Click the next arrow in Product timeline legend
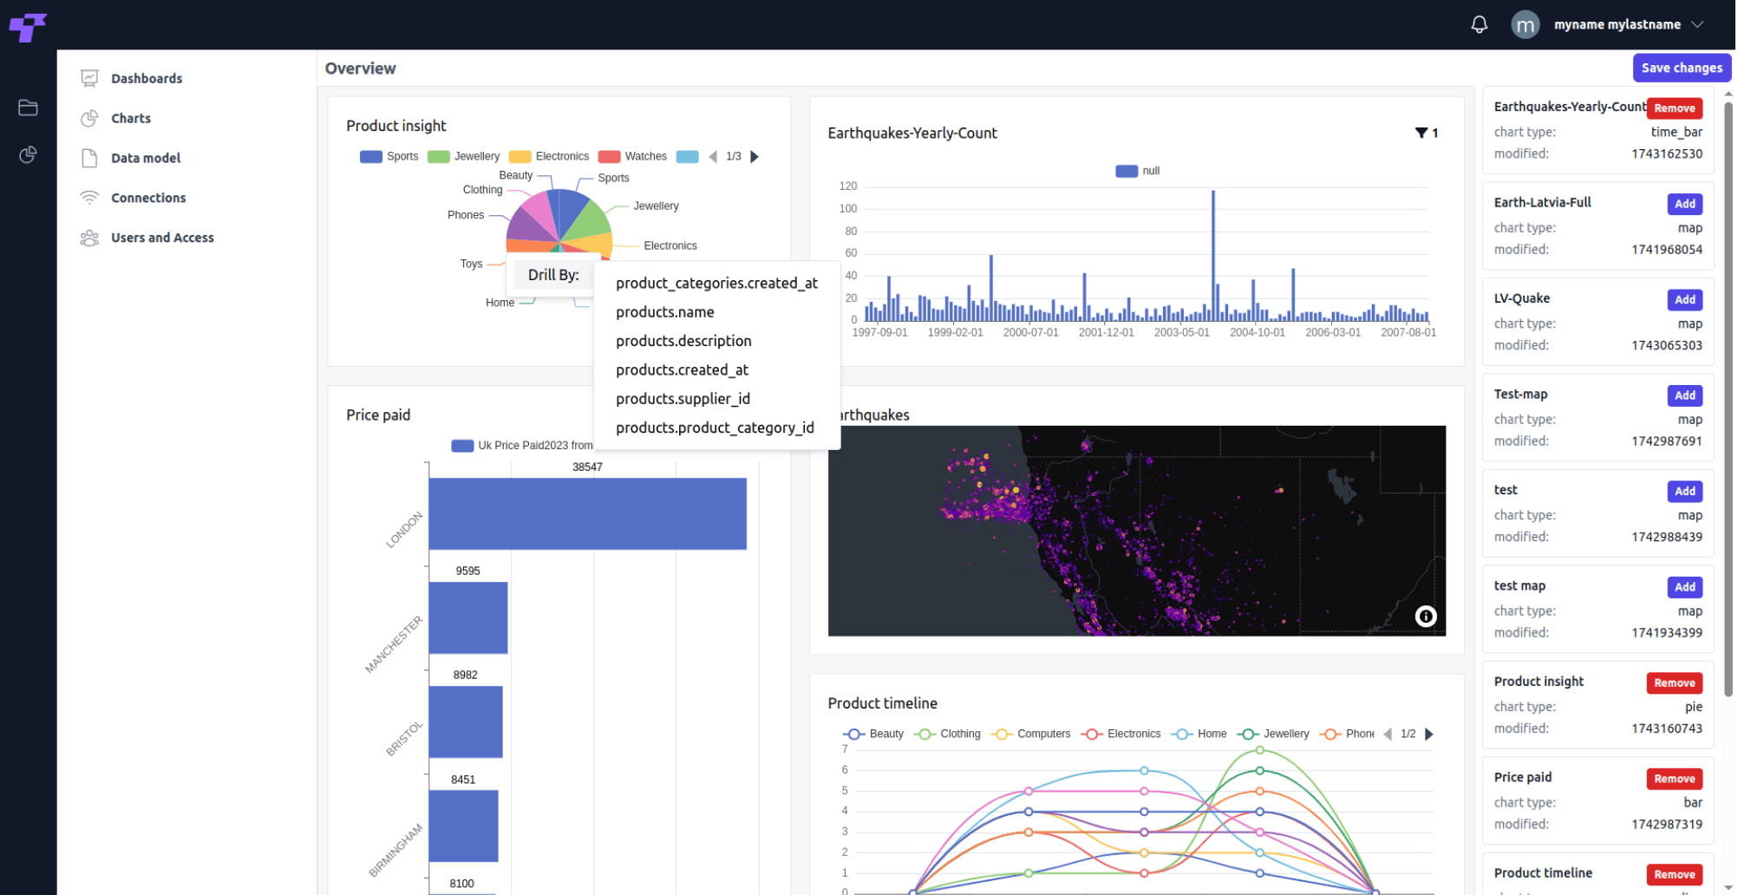The width and height of the screenshot is (1738, 895). [1428, 734]
